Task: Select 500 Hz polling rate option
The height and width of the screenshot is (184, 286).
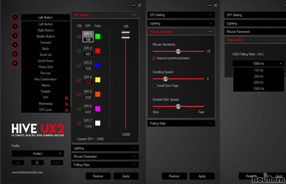Action: (x=258, y=82)
